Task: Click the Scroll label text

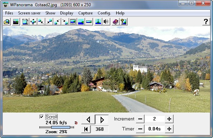Action: (52, 117)
